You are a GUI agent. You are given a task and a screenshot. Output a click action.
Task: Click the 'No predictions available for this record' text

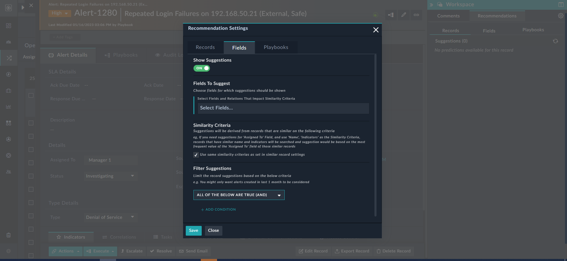coord(474,50)
